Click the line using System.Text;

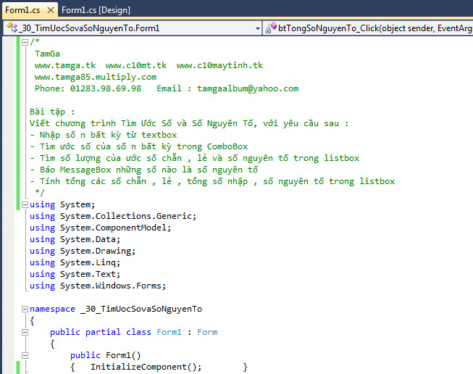click(75, 274)
